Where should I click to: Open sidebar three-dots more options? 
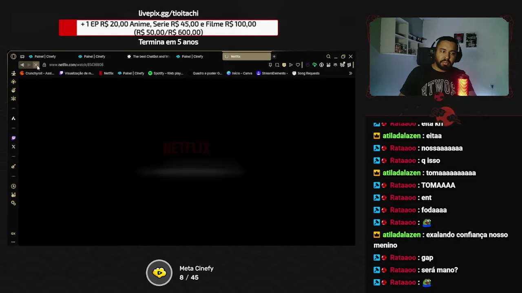coord(13,242)
